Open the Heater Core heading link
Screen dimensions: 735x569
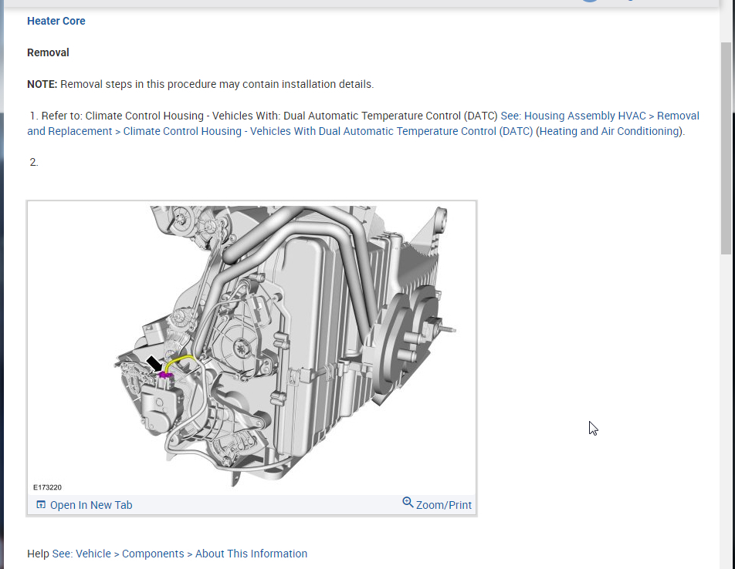tap(56, 21)
